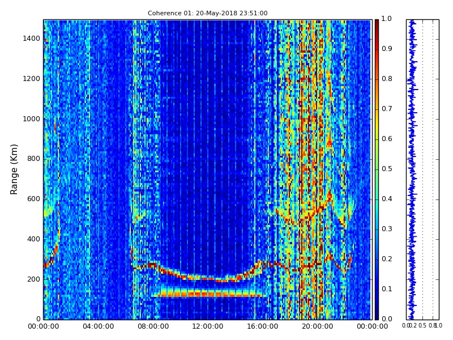Click the leftmost 00:00:00 time label

(x=44, y=327)
